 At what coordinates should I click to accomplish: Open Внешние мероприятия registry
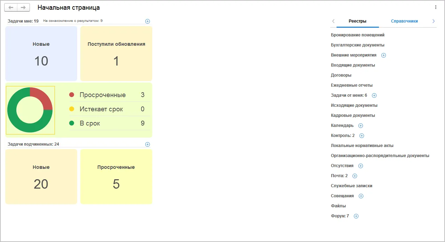pyautogui.click(x=354, y=55)
